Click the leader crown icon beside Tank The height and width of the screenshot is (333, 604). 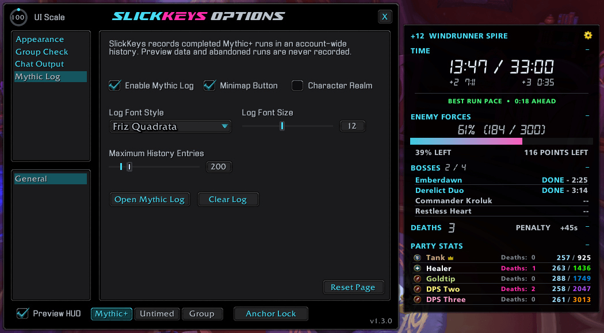point(450,258)
